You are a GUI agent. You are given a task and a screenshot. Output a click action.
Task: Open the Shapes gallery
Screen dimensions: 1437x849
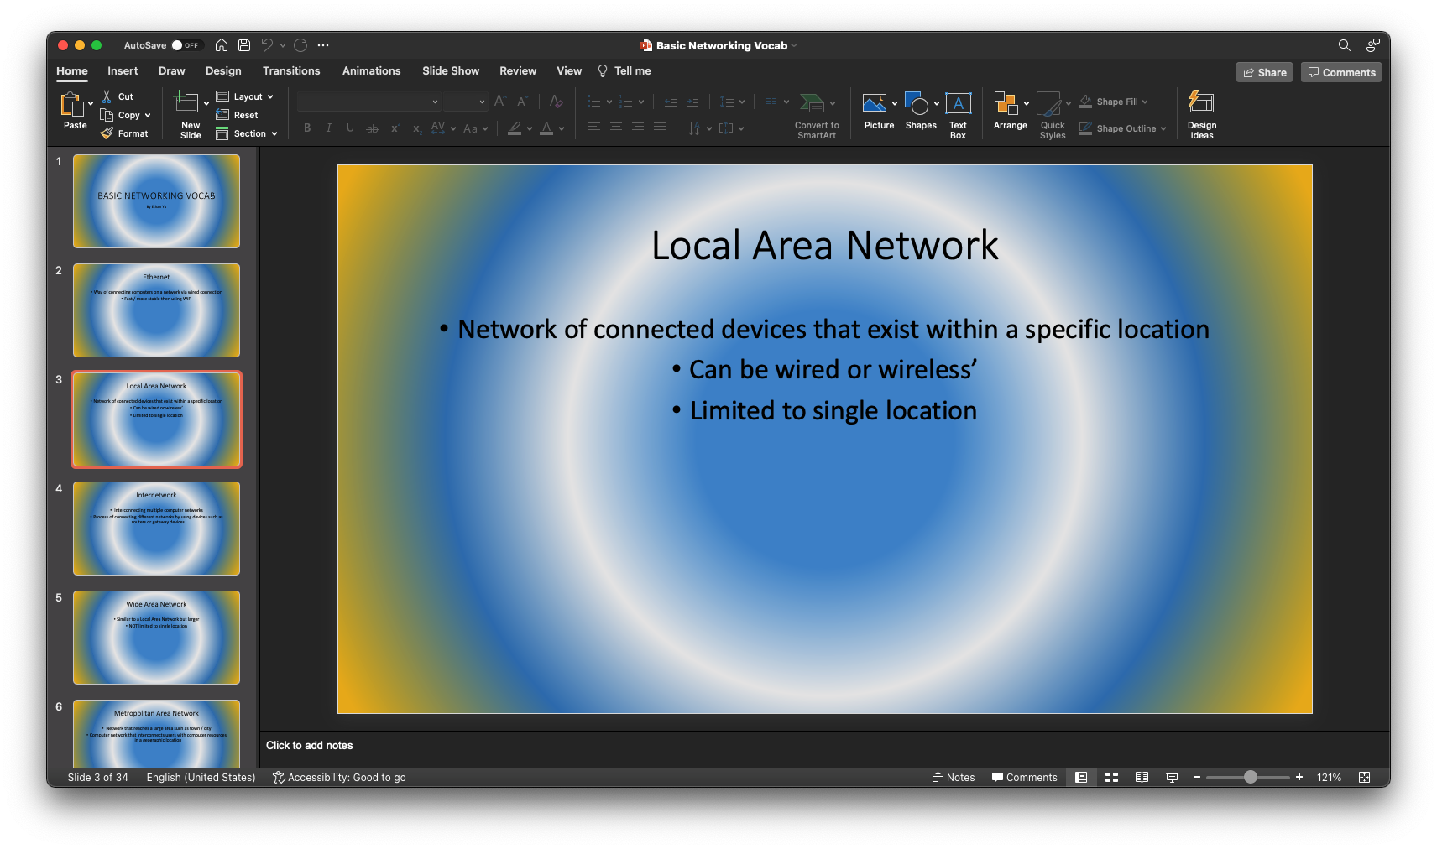(920, 112)
